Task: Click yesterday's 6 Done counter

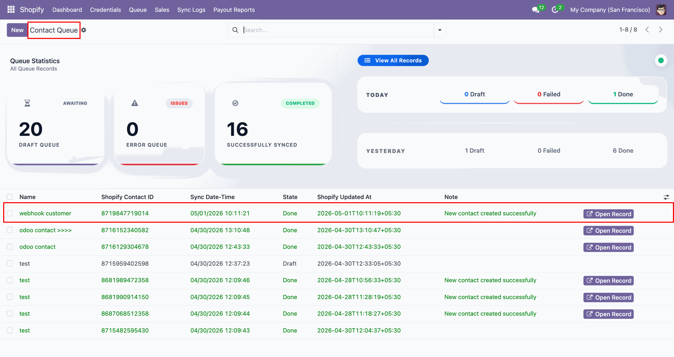Action: (x=623, y=151)
